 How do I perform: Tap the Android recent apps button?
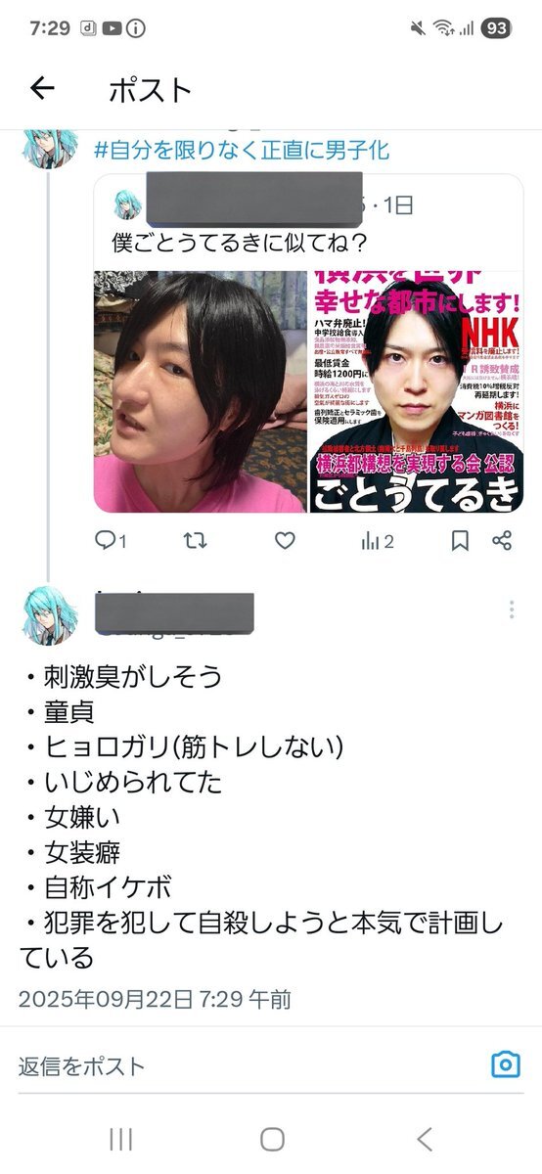click(120, 1139)
